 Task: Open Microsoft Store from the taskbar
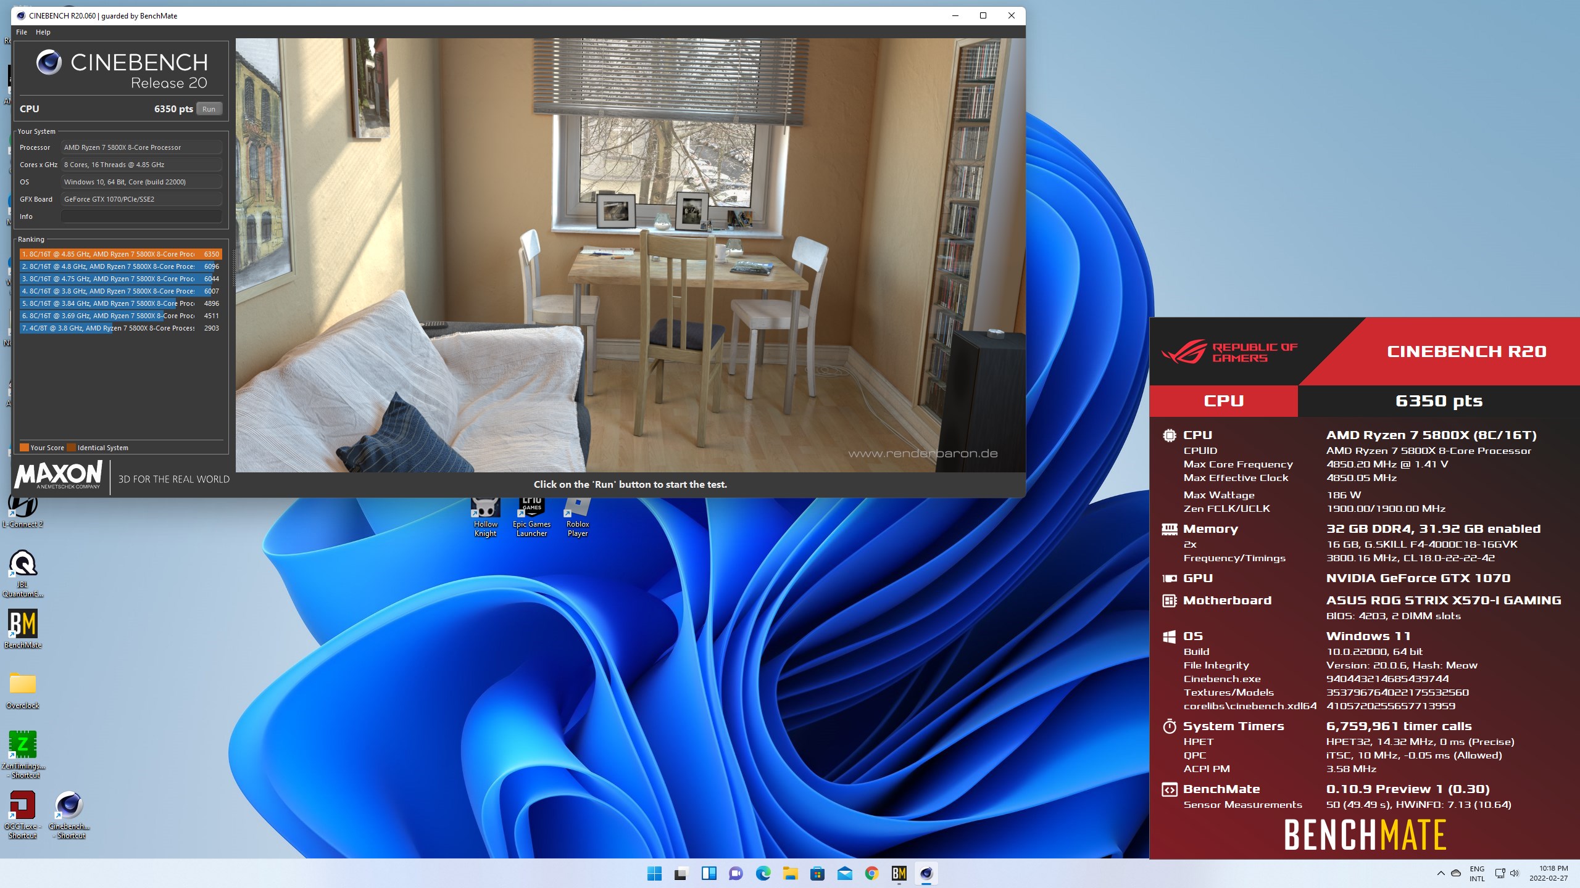817,873
